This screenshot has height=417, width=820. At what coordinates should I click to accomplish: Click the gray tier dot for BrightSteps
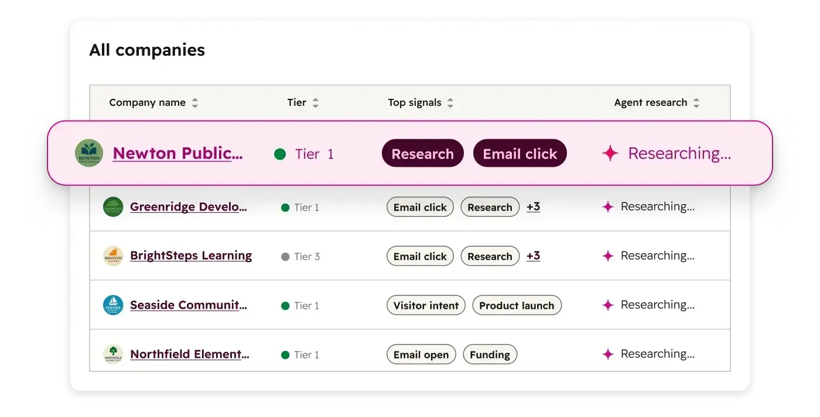pos(285,257)
